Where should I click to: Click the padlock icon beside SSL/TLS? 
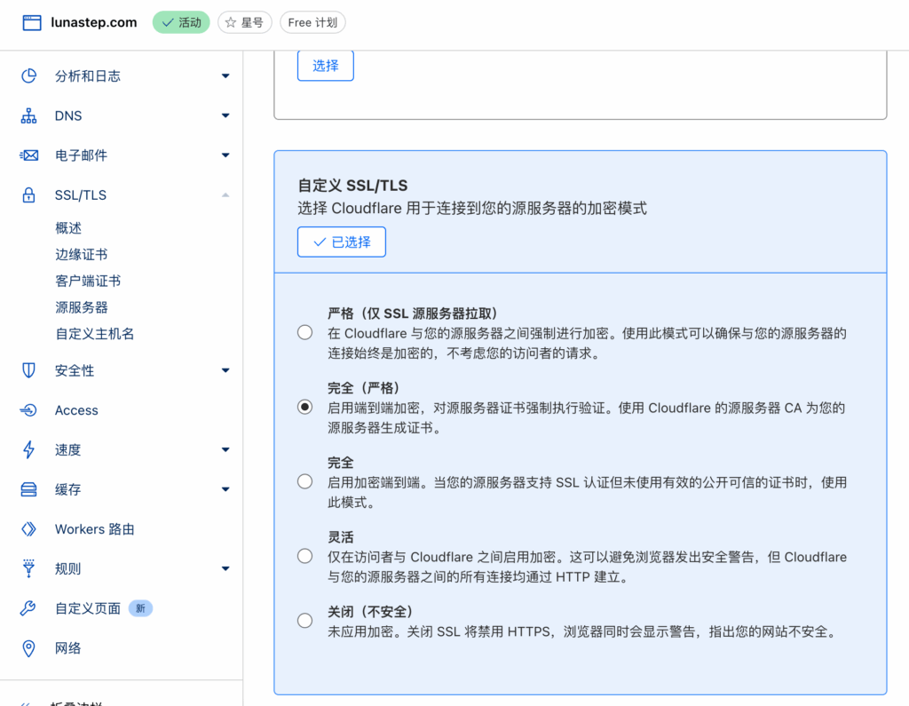pos(28,194)
